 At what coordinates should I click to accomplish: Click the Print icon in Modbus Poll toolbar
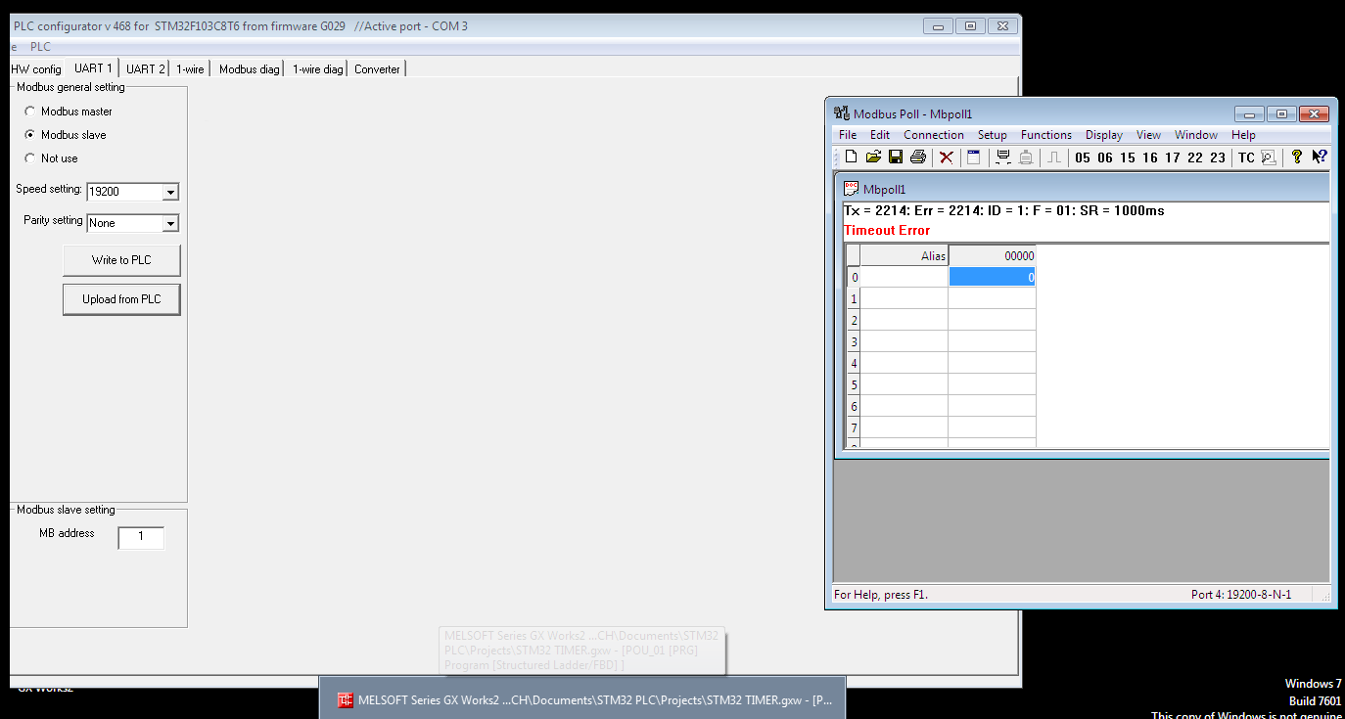(917, 157)
